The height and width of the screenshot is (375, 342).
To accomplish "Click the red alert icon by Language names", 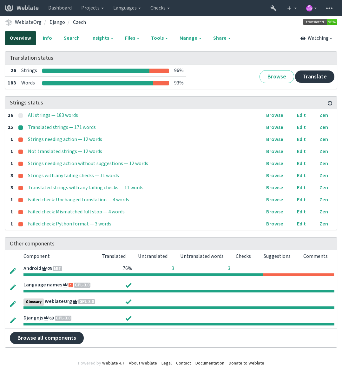I will 71,285.
